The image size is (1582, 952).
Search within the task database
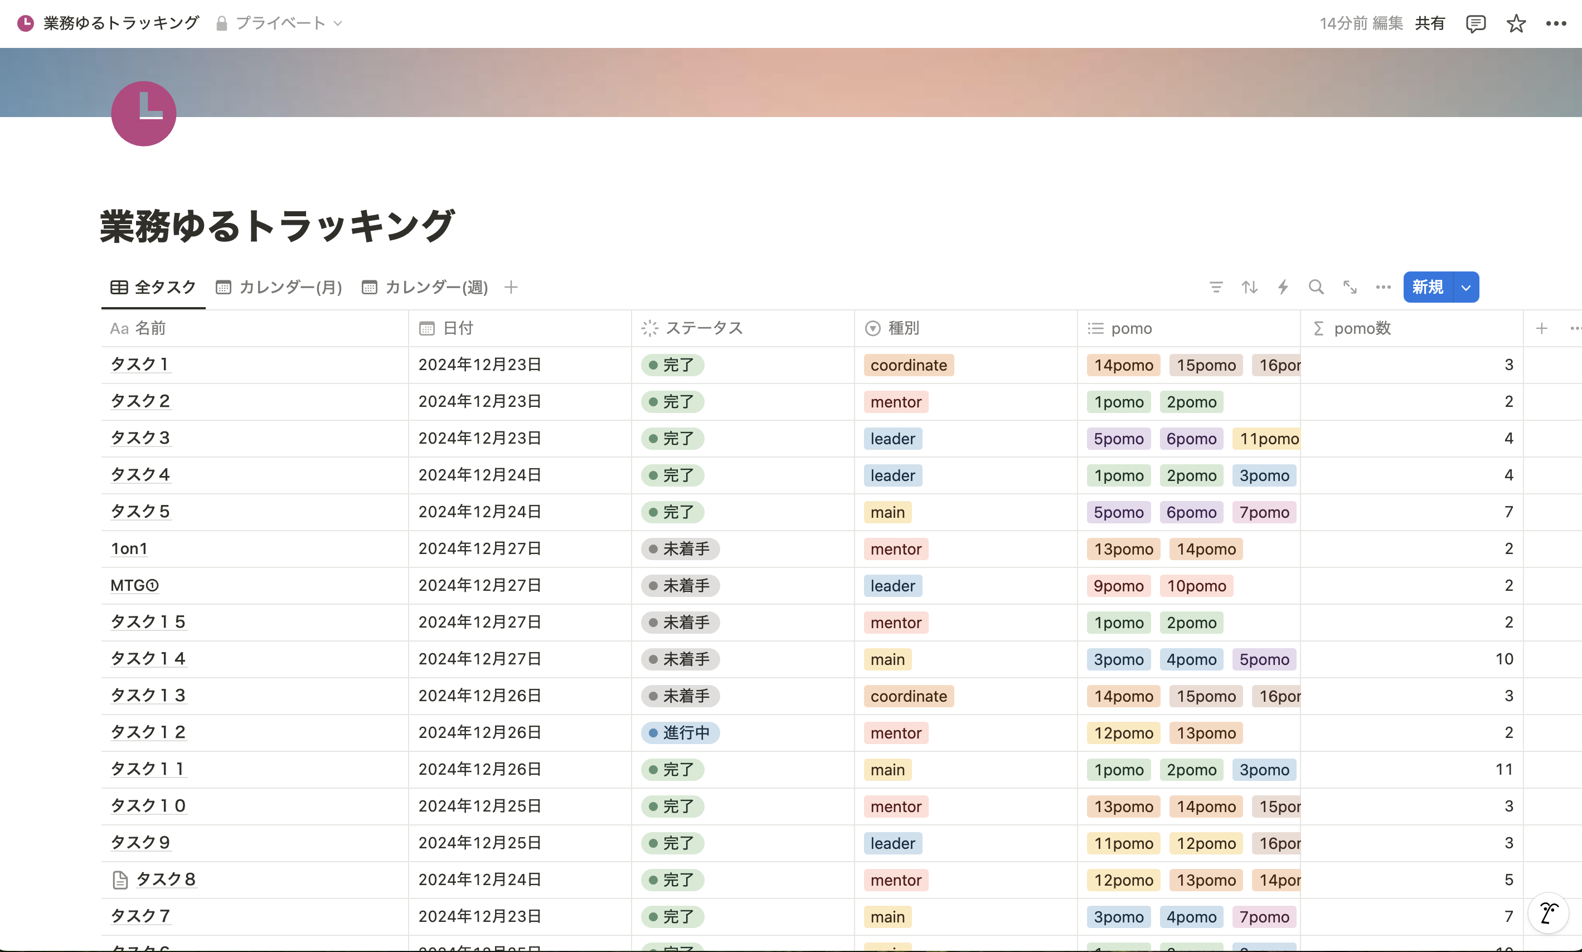tap(1316, 286)
